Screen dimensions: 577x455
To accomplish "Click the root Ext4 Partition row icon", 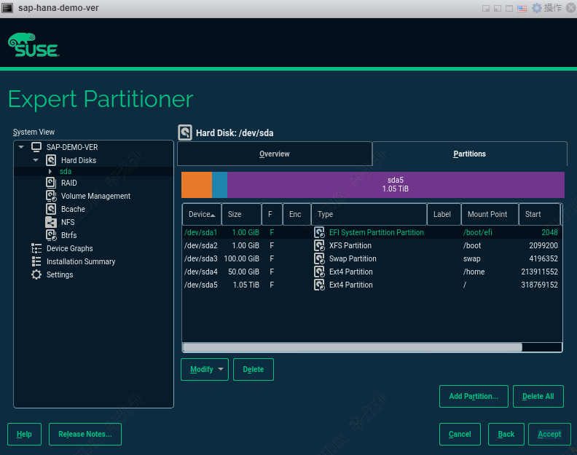I will pos(319,285).
